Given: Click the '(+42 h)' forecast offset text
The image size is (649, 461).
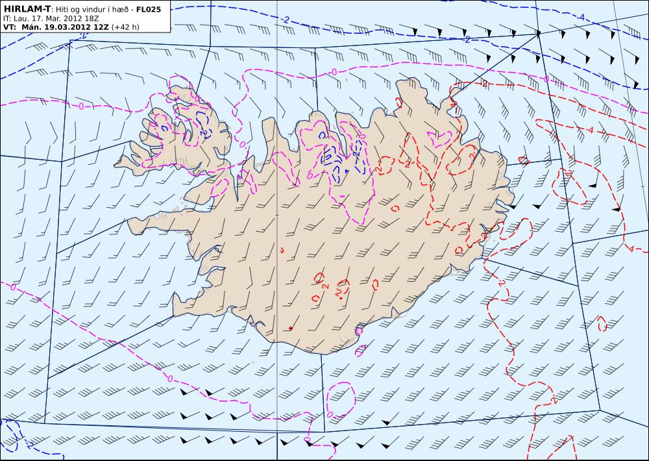Looking at the screenshot, I should coord(125,27).
